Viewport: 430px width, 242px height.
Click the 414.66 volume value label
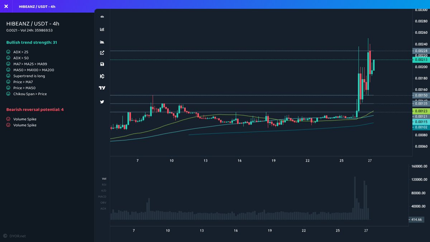417,219
